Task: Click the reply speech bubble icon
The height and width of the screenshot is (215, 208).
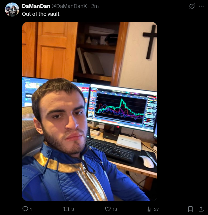Action: (x=25, y=209)
